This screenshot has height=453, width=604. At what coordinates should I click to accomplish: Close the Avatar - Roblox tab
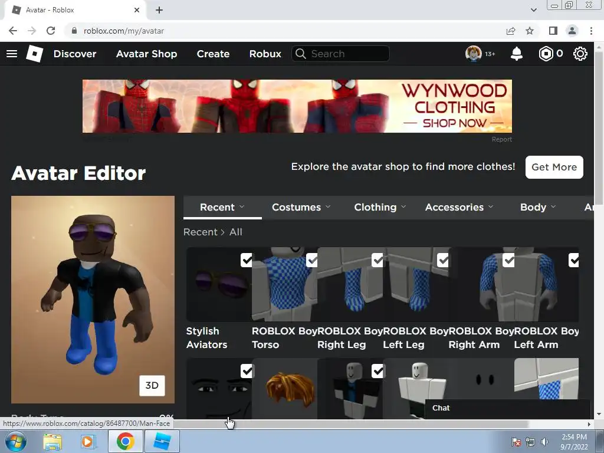point(137,10)
